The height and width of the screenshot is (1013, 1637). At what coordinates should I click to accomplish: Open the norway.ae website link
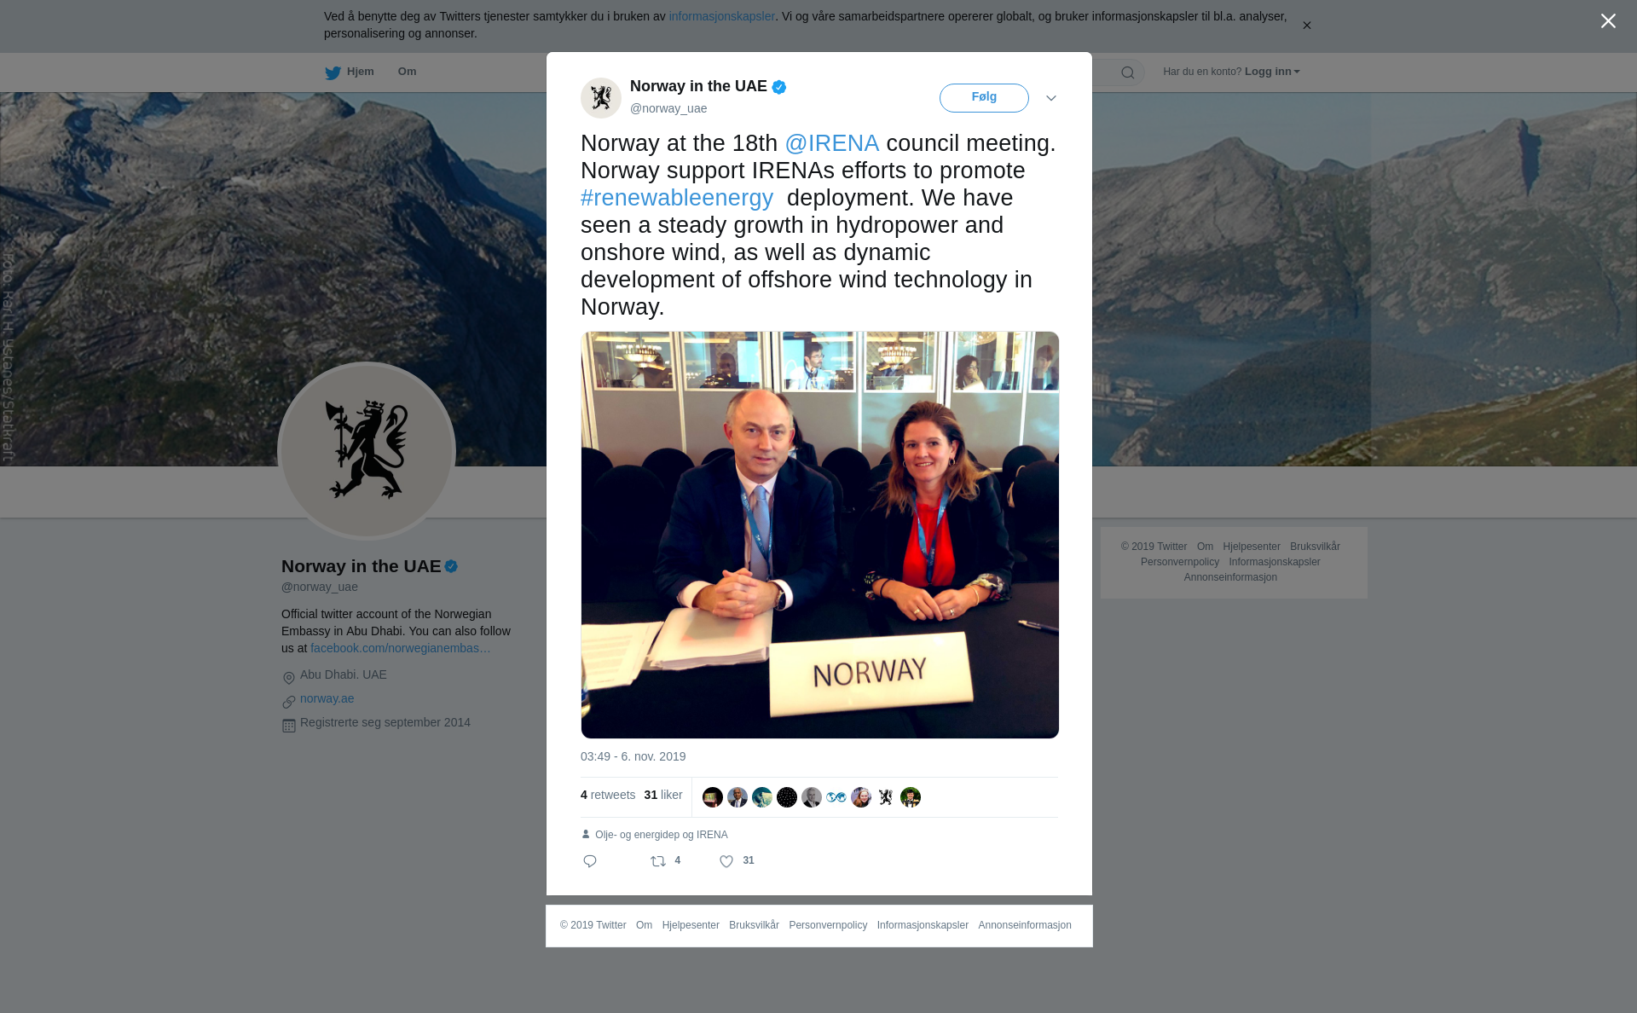click(x=327, y=698)
